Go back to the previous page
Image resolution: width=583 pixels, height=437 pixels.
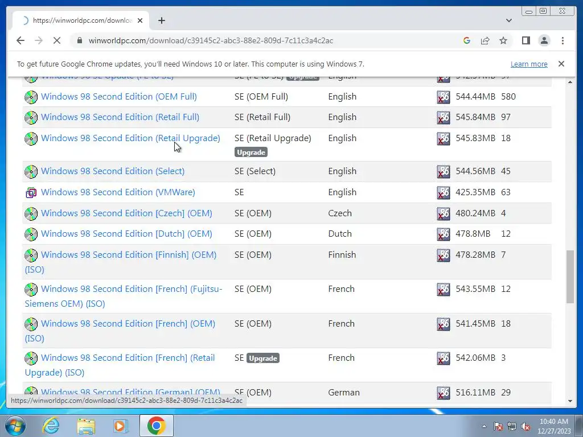[x=20, y=40]
